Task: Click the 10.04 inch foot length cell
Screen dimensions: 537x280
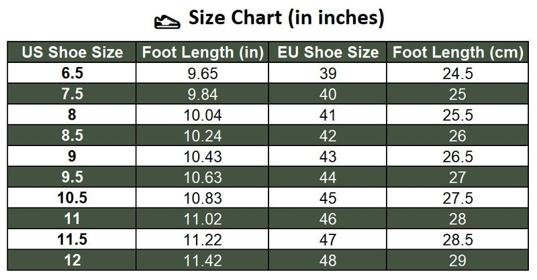Action: point(203,115)
